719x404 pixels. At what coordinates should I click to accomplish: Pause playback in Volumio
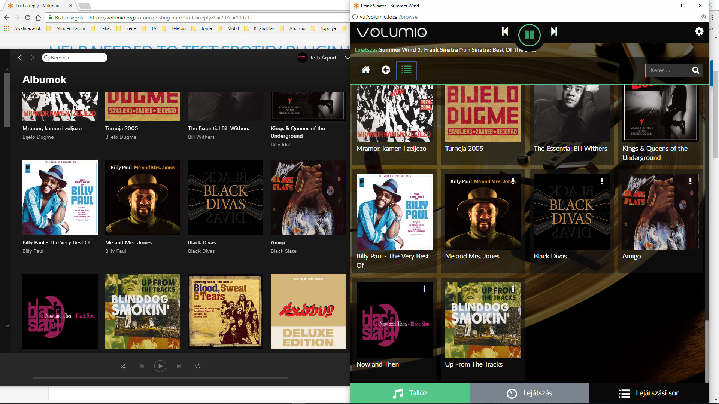pos(529,35)
